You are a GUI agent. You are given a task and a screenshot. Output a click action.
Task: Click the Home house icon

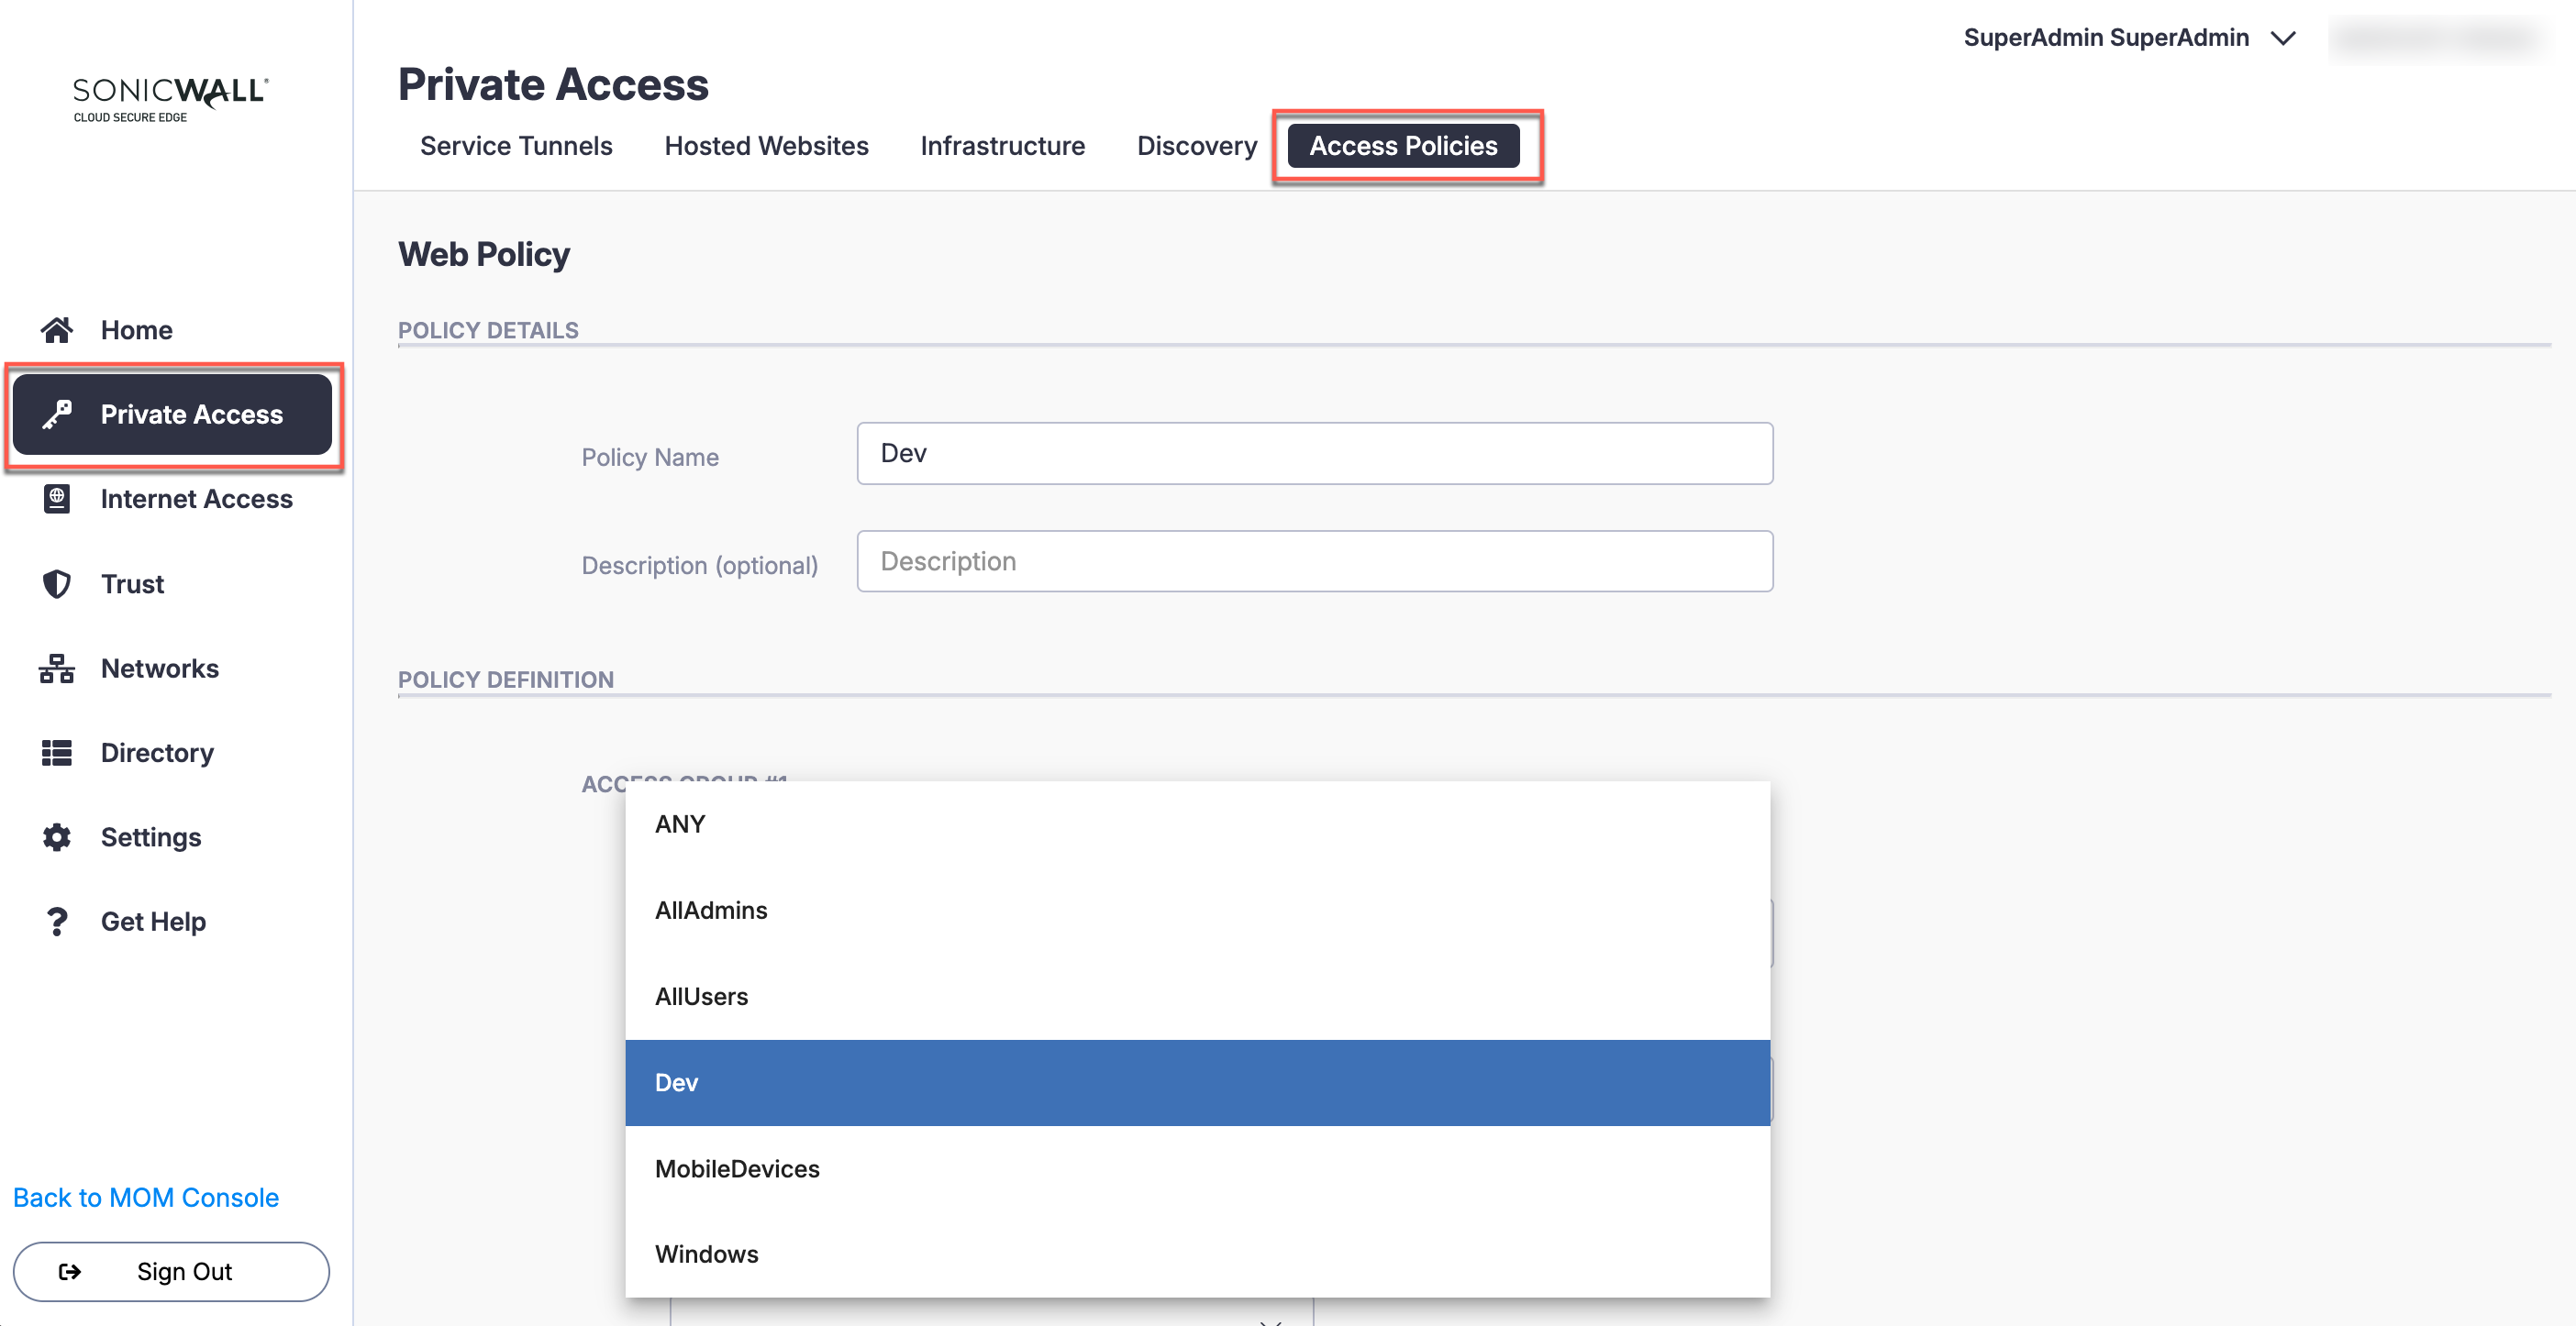(57, 330)
